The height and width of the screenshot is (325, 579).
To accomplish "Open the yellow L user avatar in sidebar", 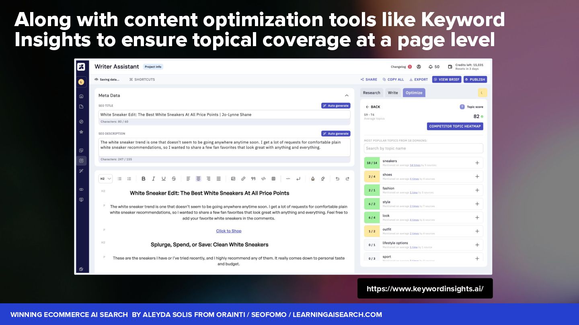I will pos(81,82).
